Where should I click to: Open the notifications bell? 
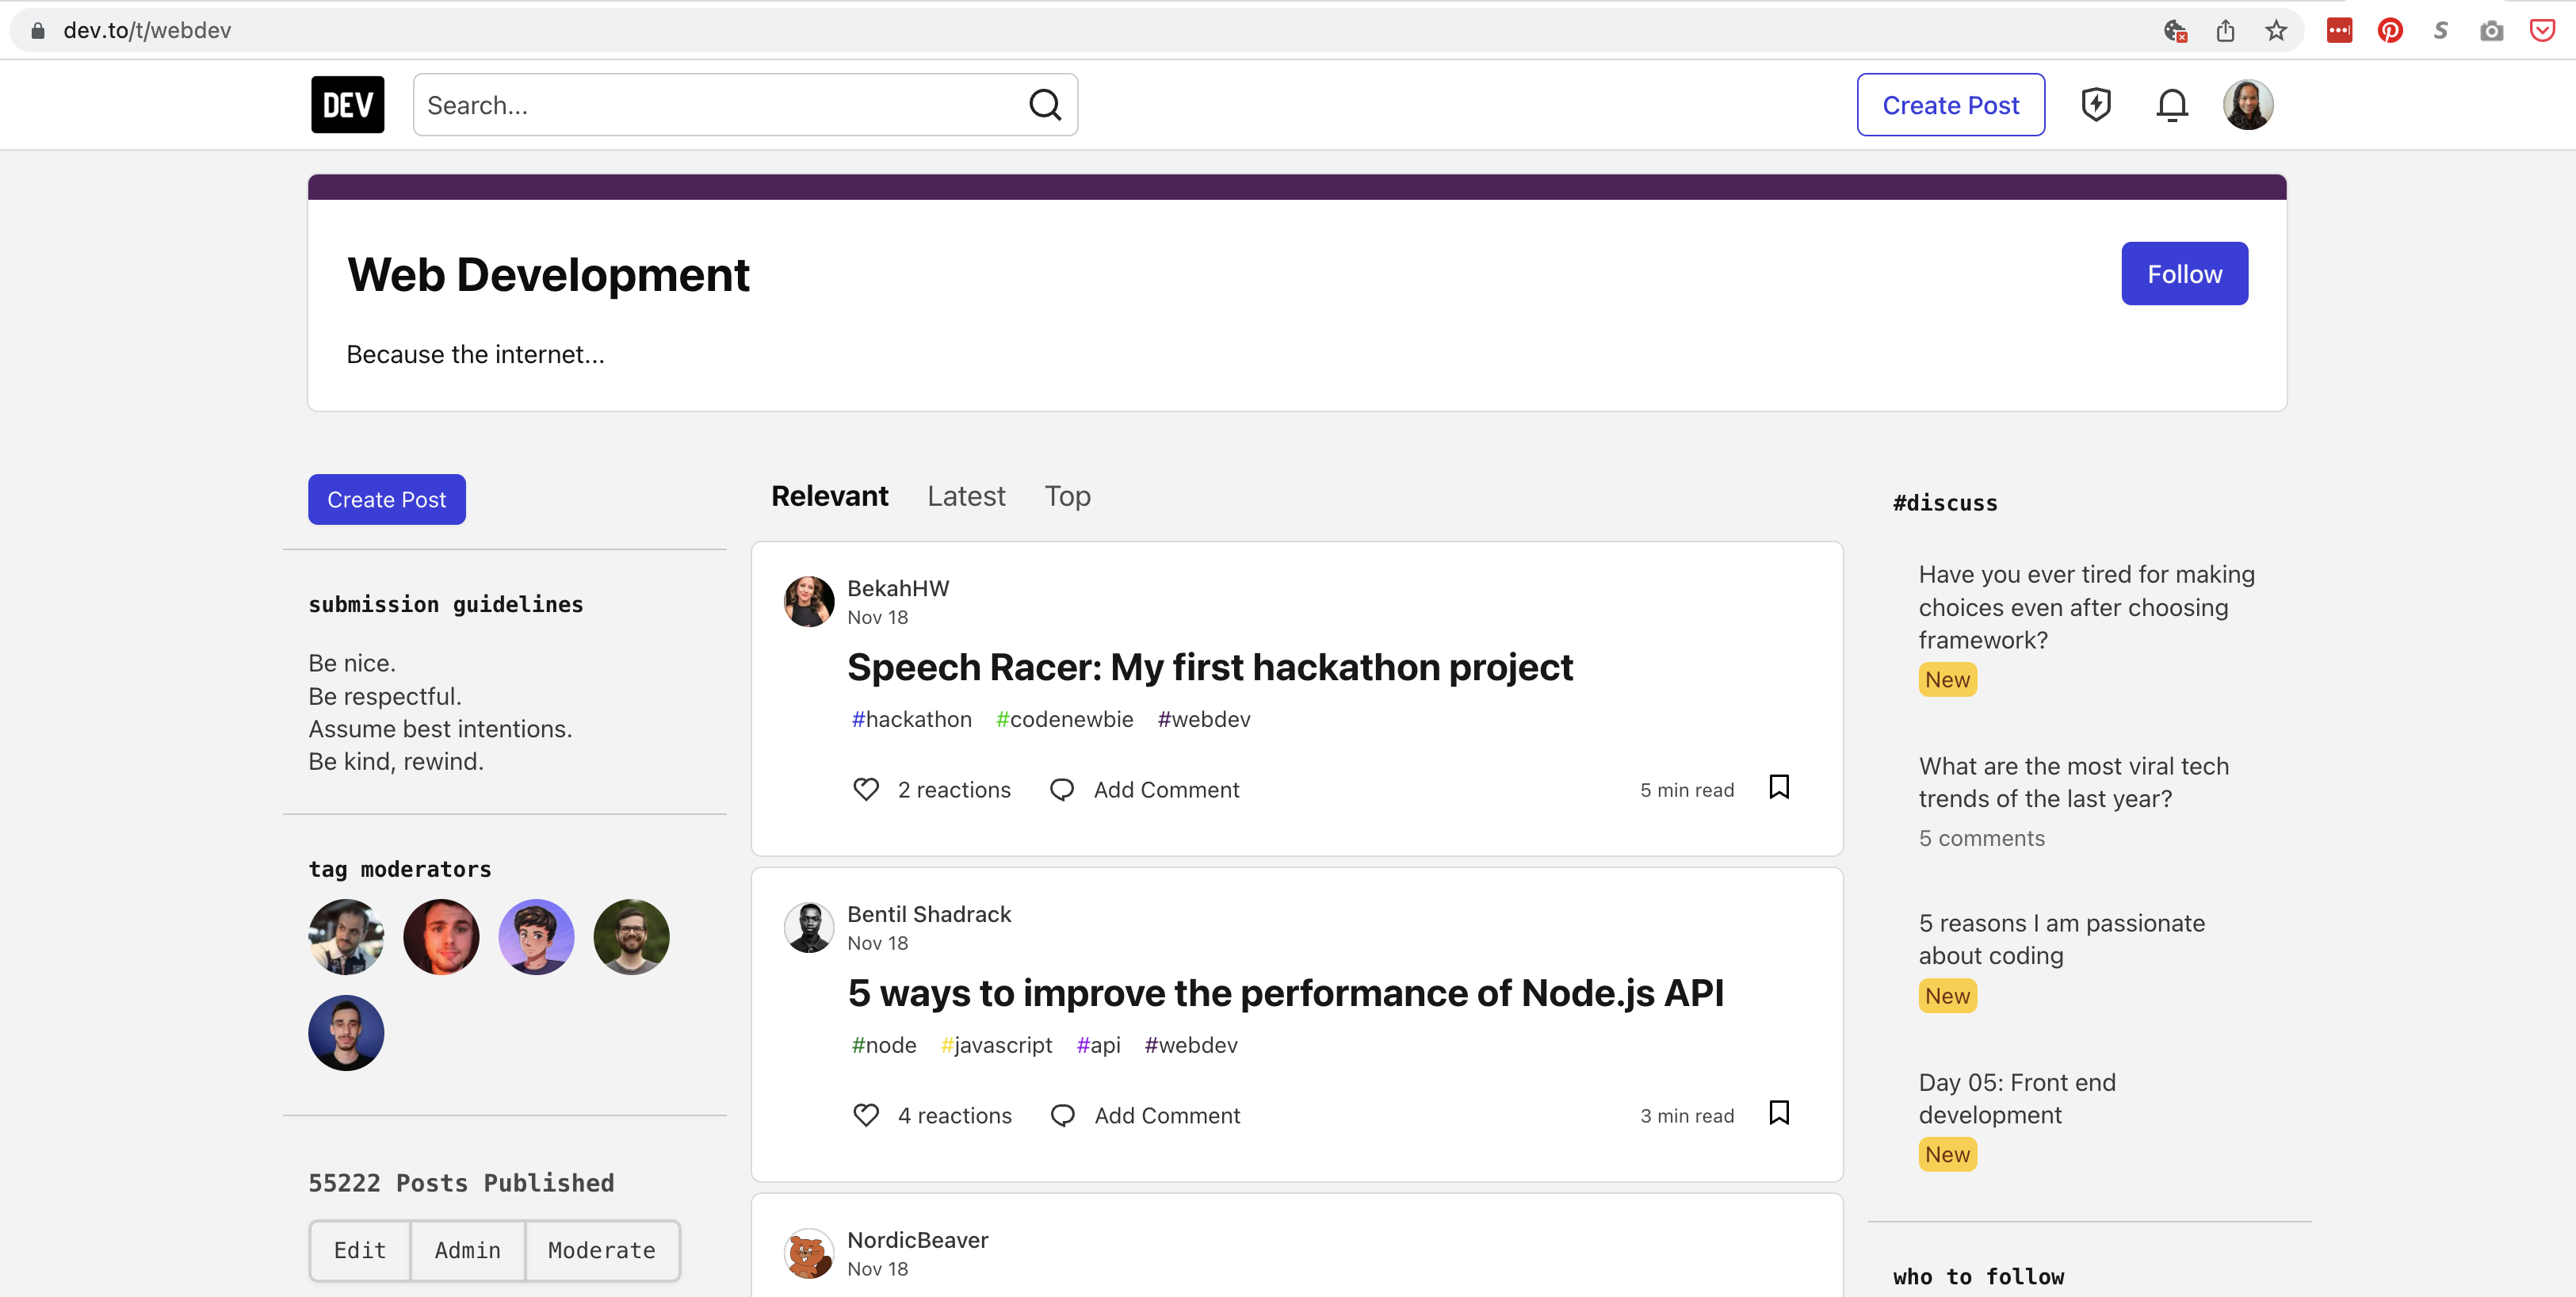2170,104
